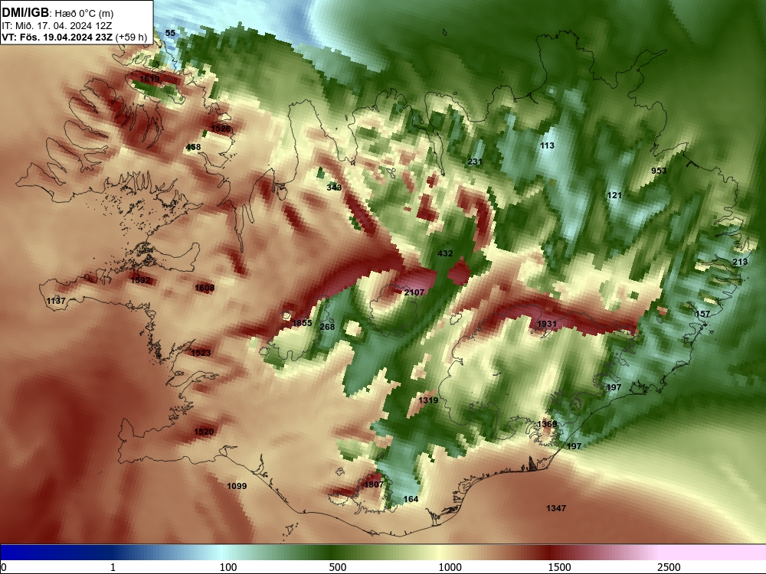Click the map value 1347
This screenshot has width=766, height=574.
point(556,509)
